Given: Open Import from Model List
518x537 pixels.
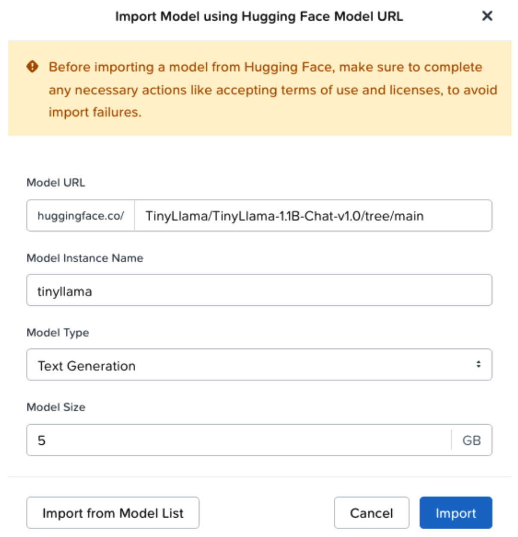Looking at the screenshot, I should [113, 513].
